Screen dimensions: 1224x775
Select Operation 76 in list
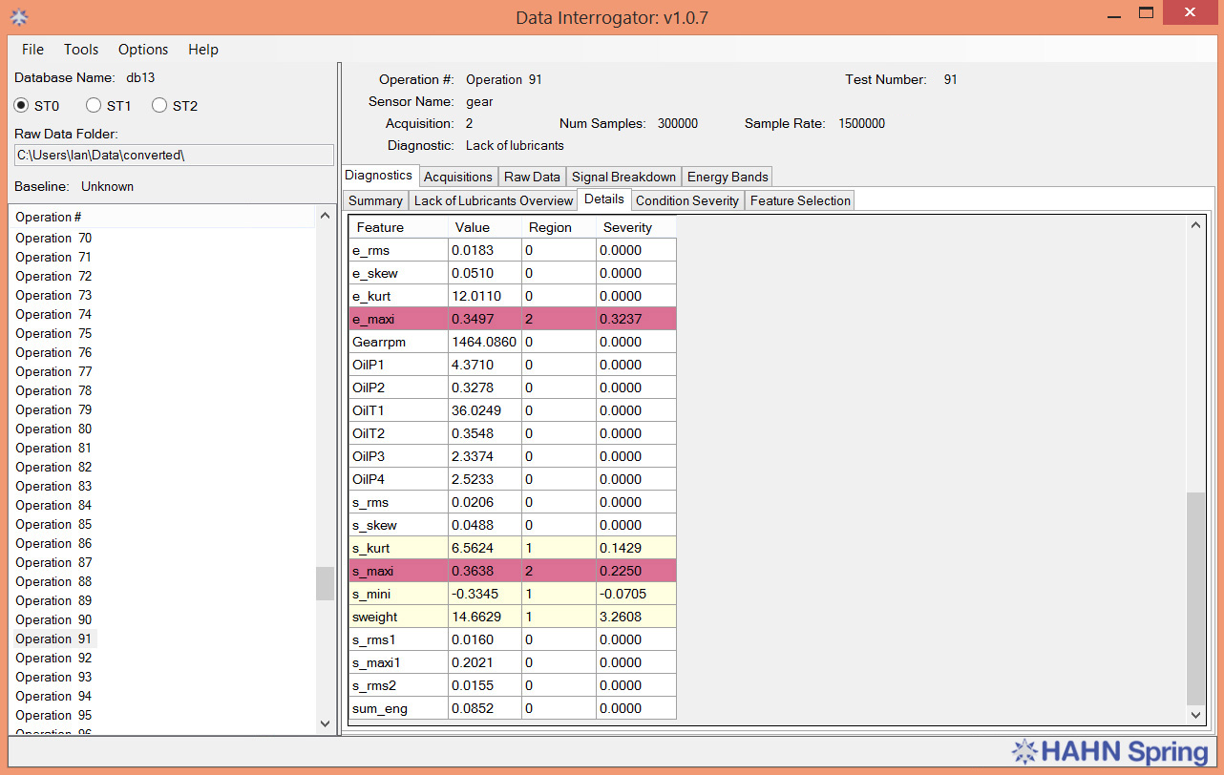point(53,352)
